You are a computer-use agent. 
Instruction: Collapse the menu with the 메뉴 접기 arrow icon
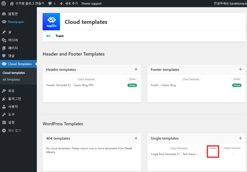(4, 131)
